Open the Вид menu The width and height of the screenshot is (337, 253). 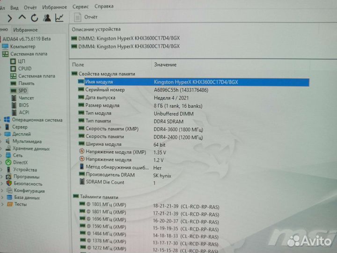(x=15, y=8)
